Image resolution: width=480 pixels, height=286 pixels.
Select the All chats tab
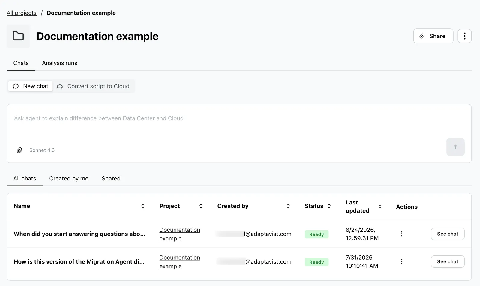point(25,178)
